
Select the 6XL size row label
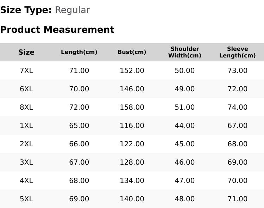(26, 89)
